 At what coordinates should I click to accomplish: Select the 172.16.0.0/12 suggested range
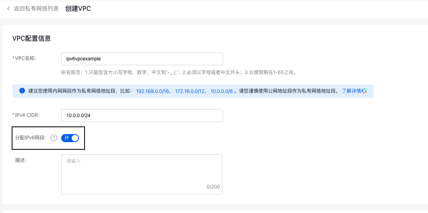click(190, 91)
